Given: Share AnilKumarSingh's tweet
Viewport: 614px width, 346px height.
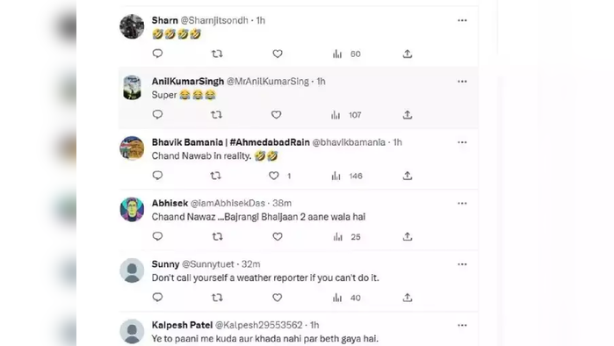Looking at the screenshot, I should 408,115.
